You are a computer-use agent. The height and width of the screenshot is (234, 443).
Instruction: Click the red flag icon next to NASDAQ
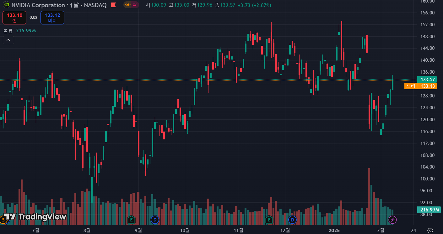pyautogui.click(x=113, y=5)
